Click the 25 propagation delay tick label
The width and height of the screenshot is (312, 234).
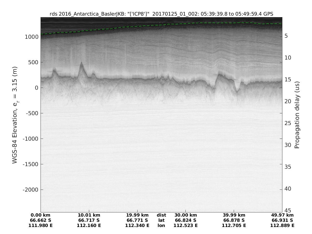click(288, 123)
